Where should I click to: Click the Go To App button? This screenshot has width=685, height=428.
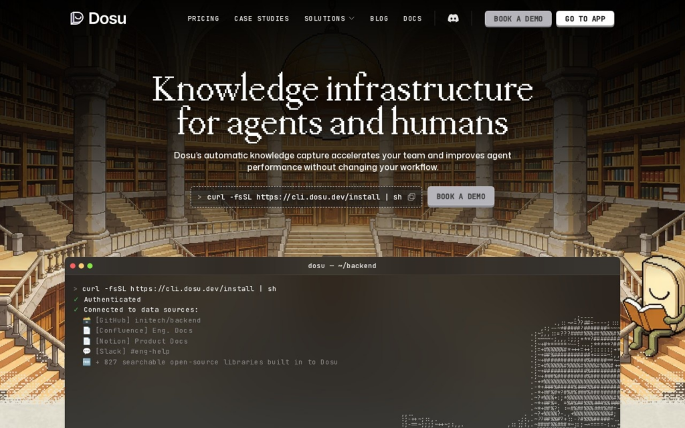pyautogui.click(x=585, y=19)
